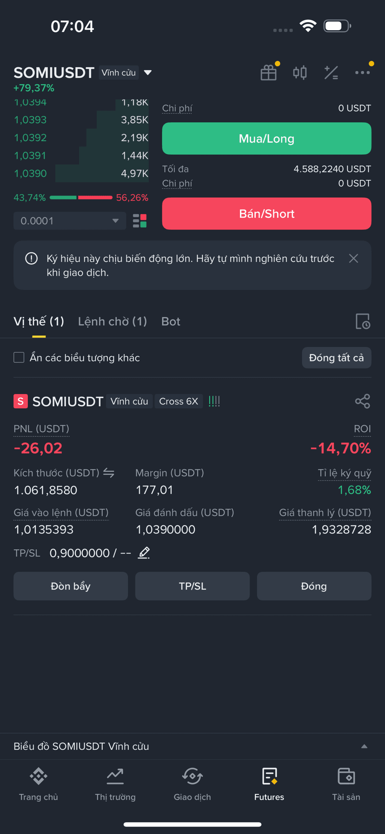
Task: Open the three-dot more options menu
Action: pos(362,72)
